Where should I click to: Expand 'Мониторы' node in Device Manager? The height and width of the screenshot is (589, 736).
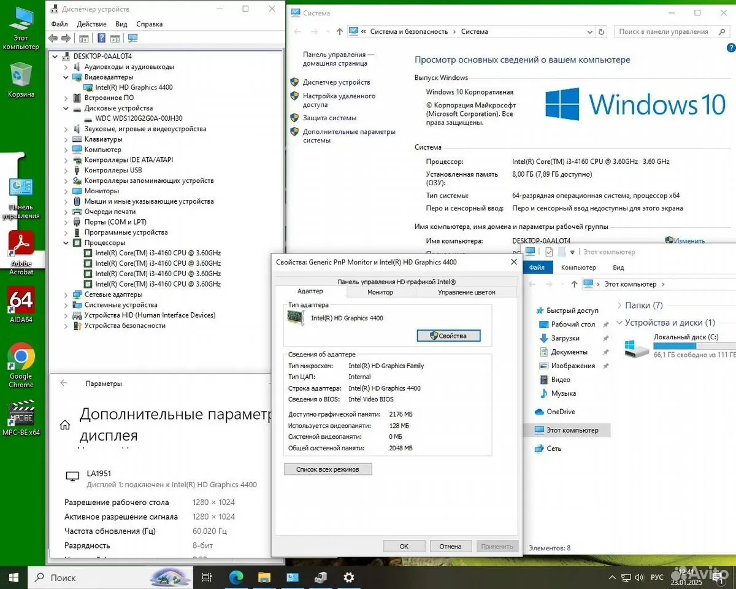point(66,191)
